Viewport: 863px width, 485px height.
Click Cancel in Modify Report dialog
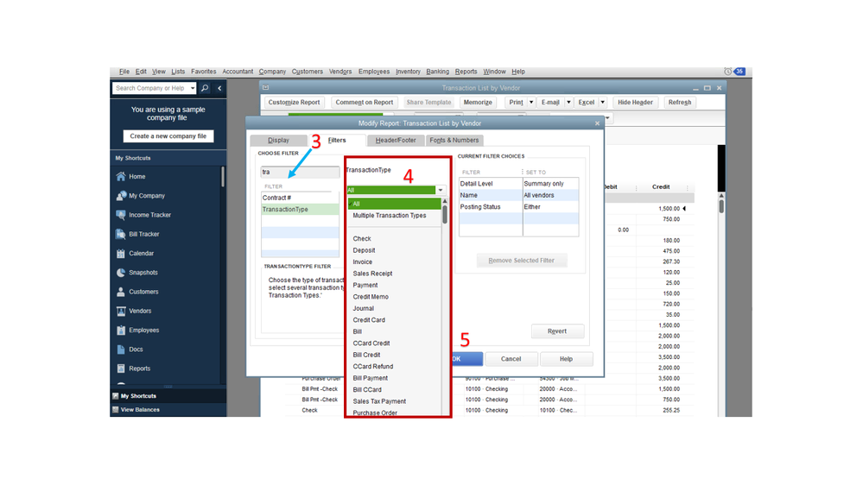click(511, 359)
